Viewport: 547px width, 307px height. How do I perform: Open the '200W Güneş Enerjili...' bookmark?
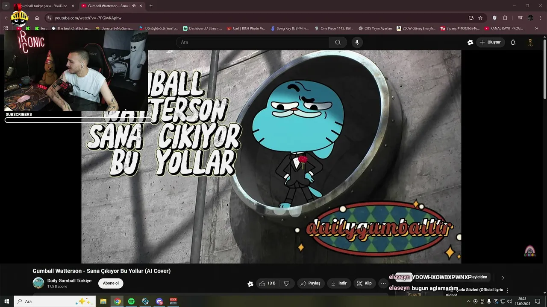tap(416, 29)
